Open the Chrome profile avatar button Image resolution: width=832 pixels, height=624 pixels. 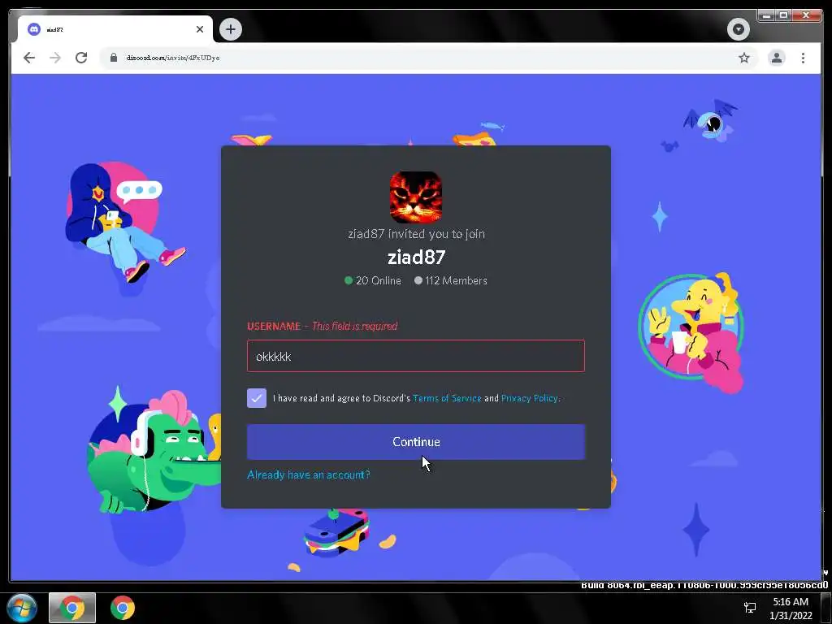[x=777, y=58]
